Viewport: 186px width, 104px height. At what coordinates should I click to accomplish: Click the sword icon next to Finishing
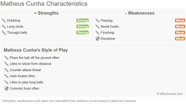(98, 33)
